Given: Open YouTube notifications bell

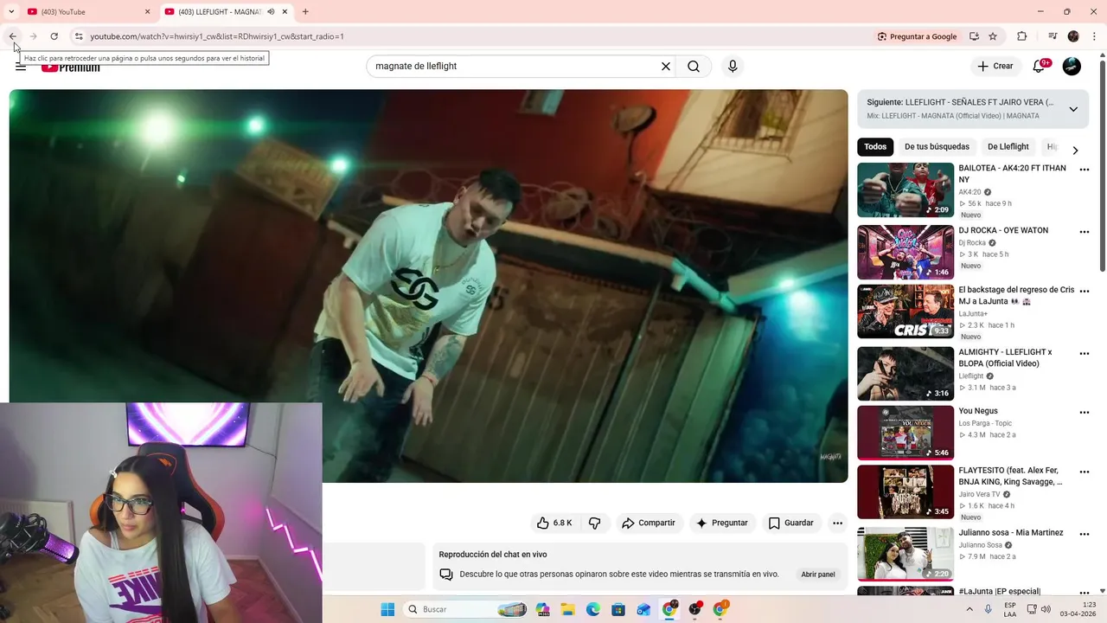Looking at the screenshot, I should pyautogui.click(x=1040, y=67).
